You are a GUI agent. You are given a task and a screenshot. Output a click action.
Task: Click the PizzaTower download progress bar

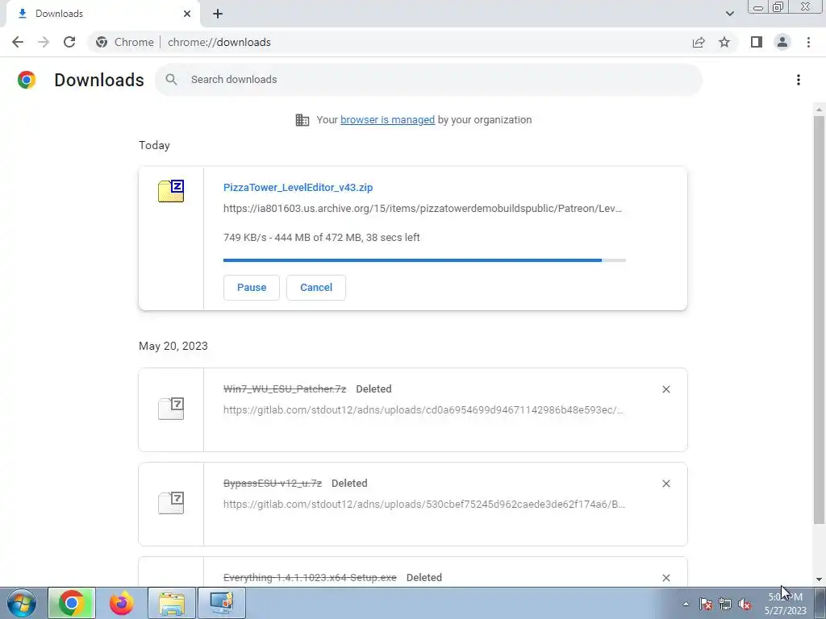click(424, 260)
